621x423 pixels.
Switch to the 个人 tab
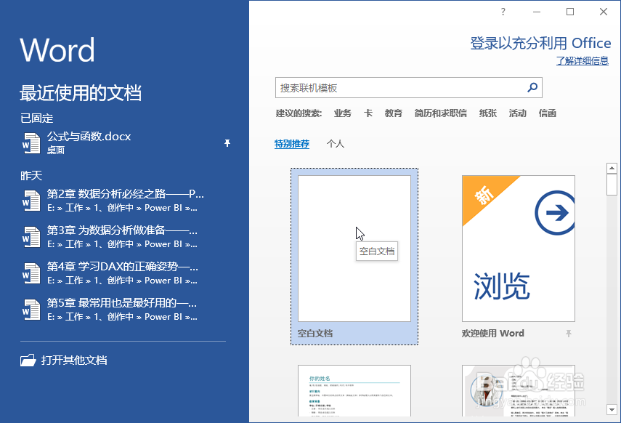(x=335, y=143)
